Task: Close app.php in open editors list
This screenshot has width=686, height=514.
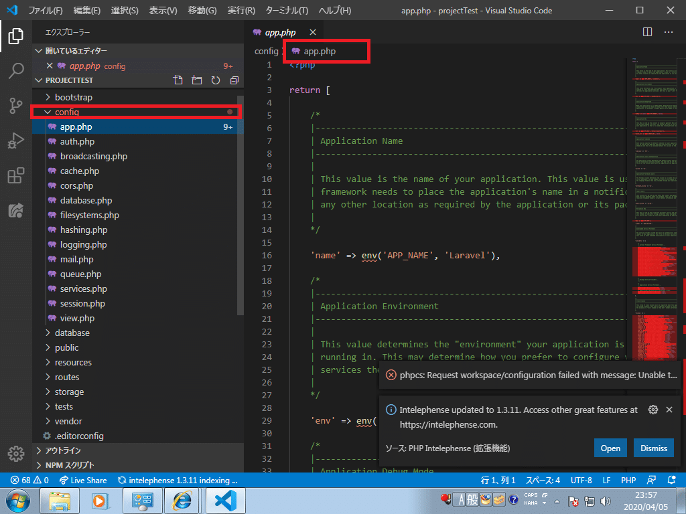Action: pos(50,66)
